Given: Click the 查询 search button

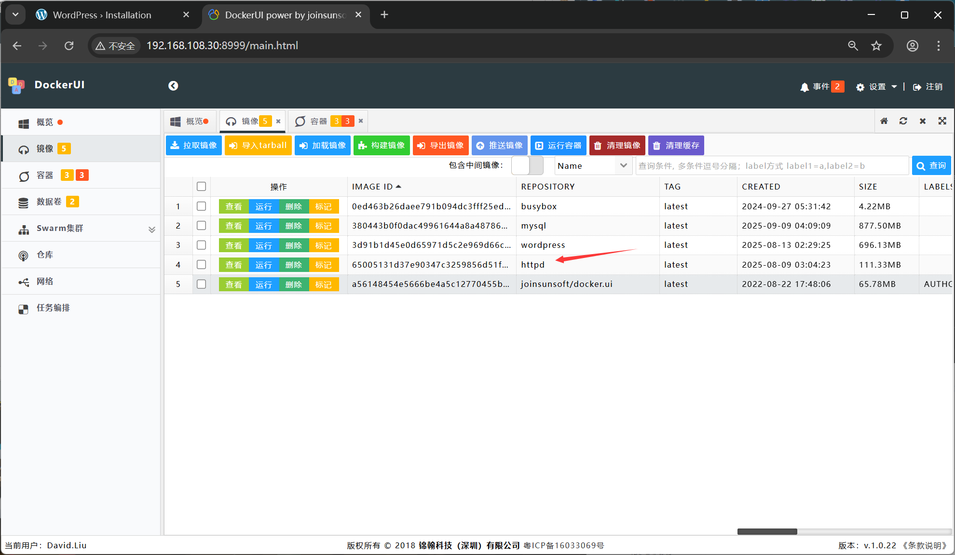Looking at the screenshot, I should [931, 165].
